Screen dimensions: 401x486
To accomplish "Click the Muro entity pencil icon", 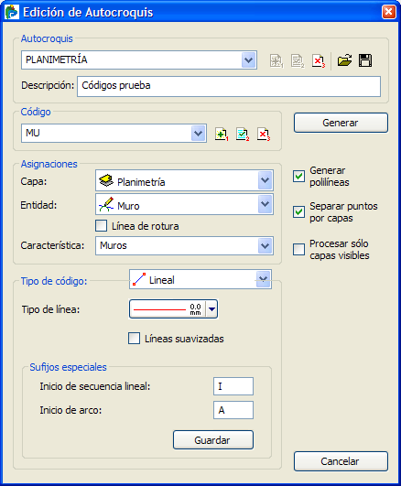I will [x=106, y=205].
